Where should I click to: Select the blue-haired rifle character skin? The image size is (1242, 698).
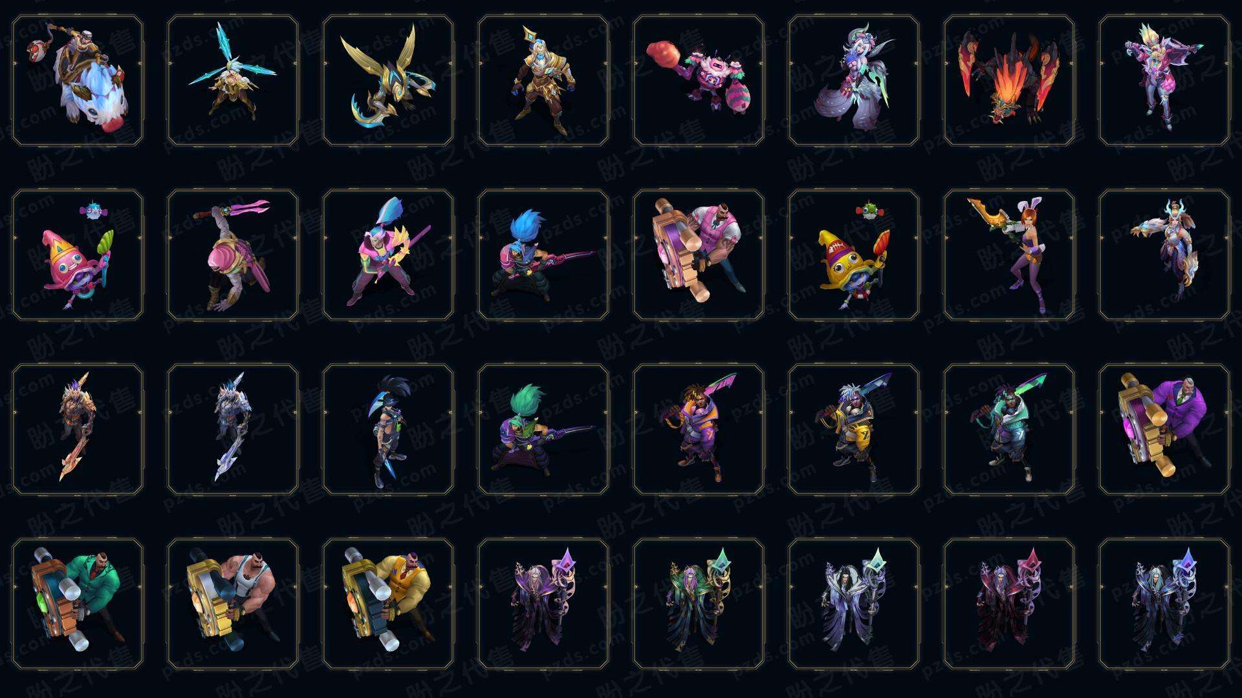pyautogui.click(x=543, y=255)
